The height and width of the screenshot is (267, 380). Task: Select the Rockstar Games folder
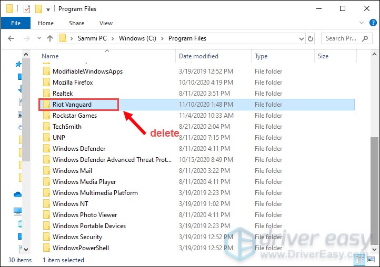click(x=75, y=116)
